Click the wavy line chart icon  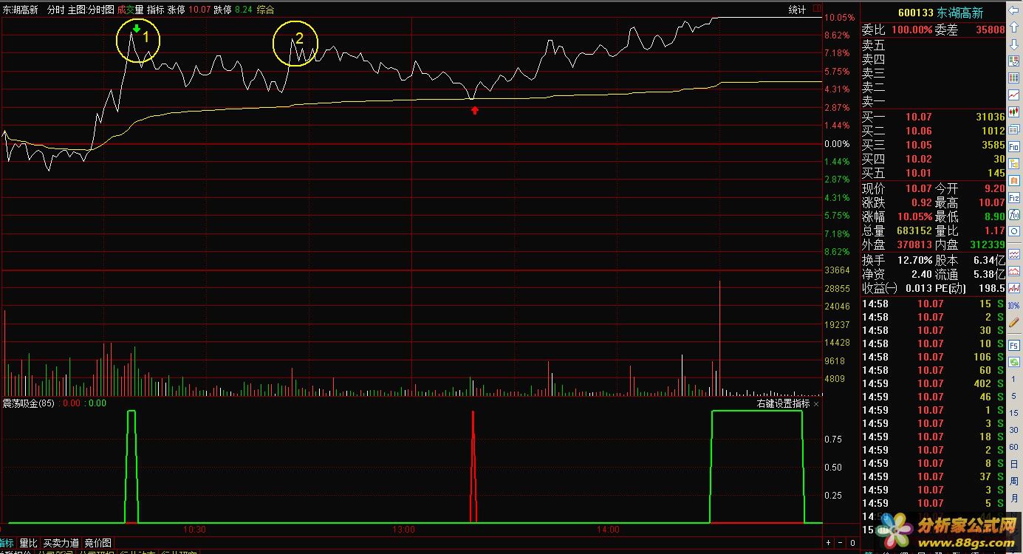click(1014, 255)
